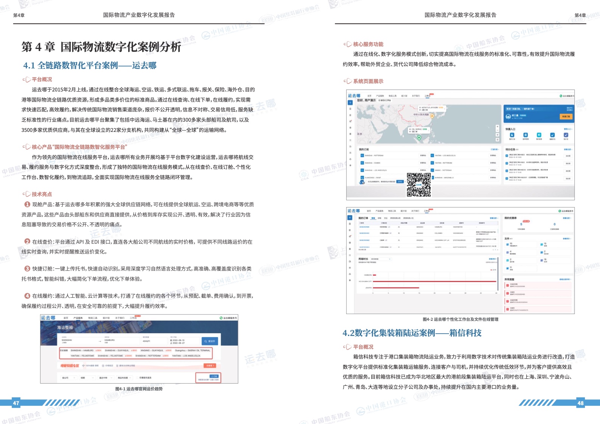
Task: Open the 商品有效期 dropdown in freight search
Action: pos(124,378)
